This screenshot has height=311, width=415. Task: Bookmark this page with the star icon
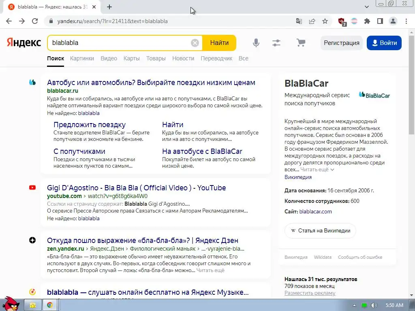point(325,21)
